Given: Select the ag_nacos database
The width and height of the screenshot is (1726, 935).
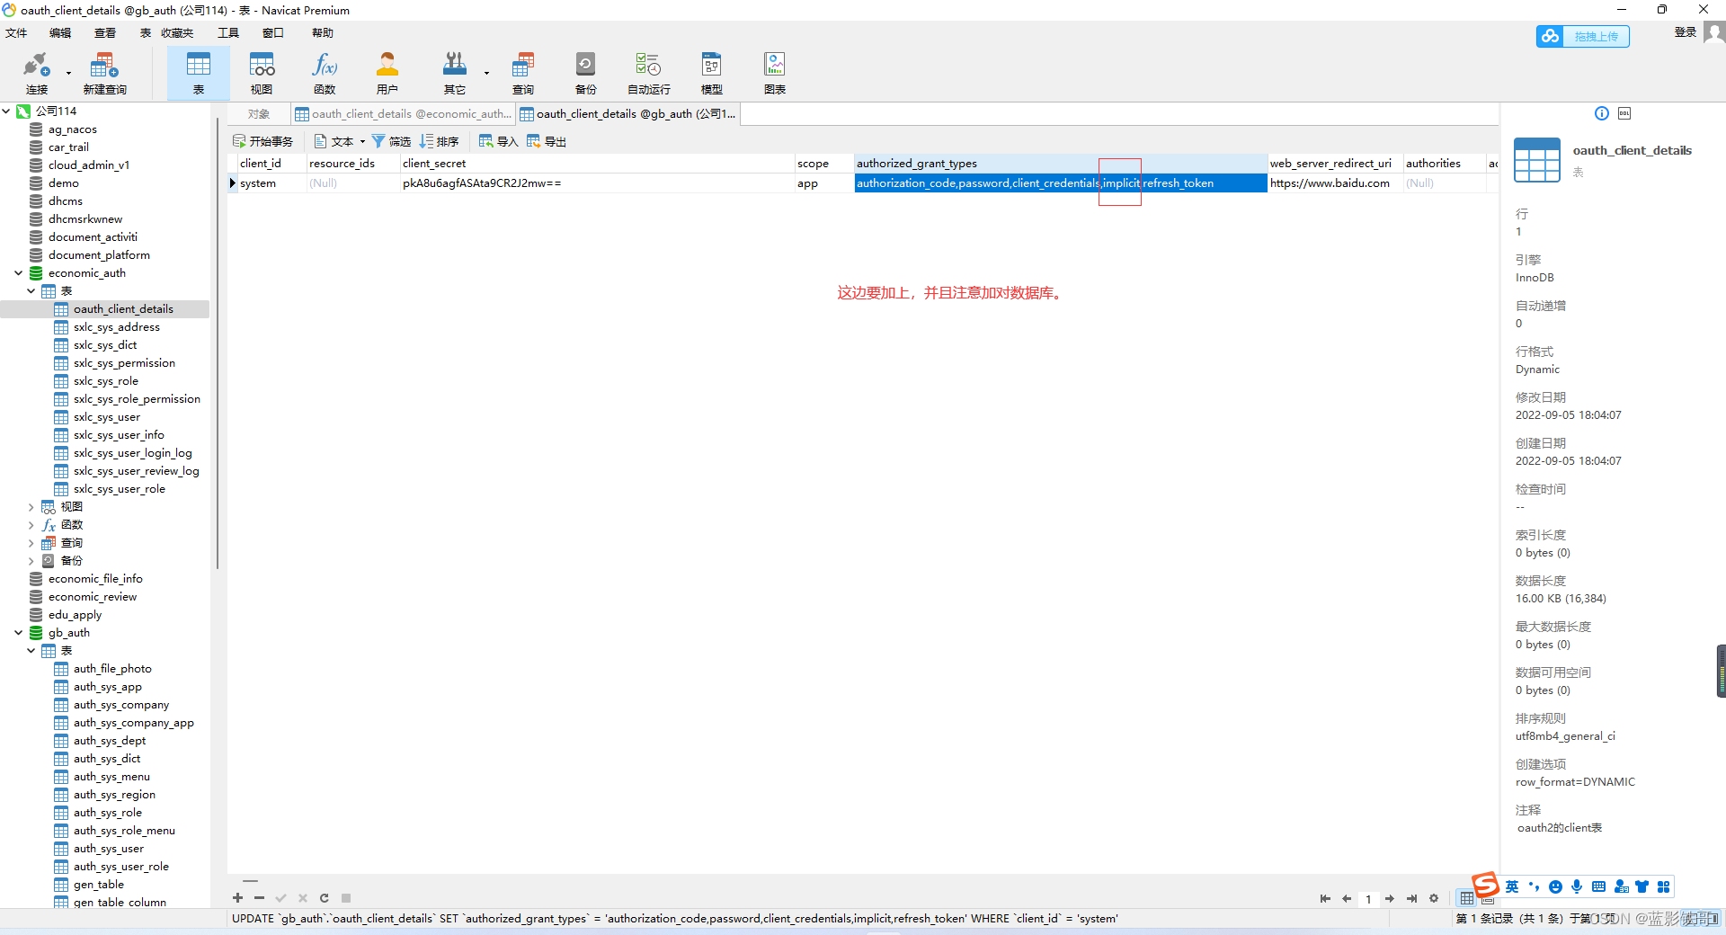Looking at the screenshot, I should pos(73,129).
